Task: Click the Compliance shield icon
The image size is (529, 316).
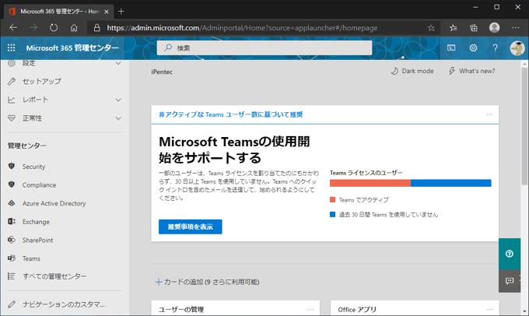Action: (x=12, y=184)
